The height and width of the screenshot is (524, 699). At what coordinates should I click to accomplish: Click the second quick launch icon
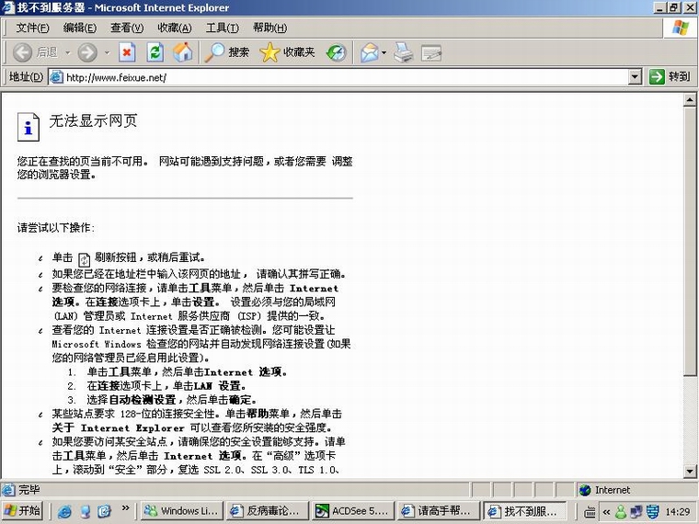click(85, 511)
